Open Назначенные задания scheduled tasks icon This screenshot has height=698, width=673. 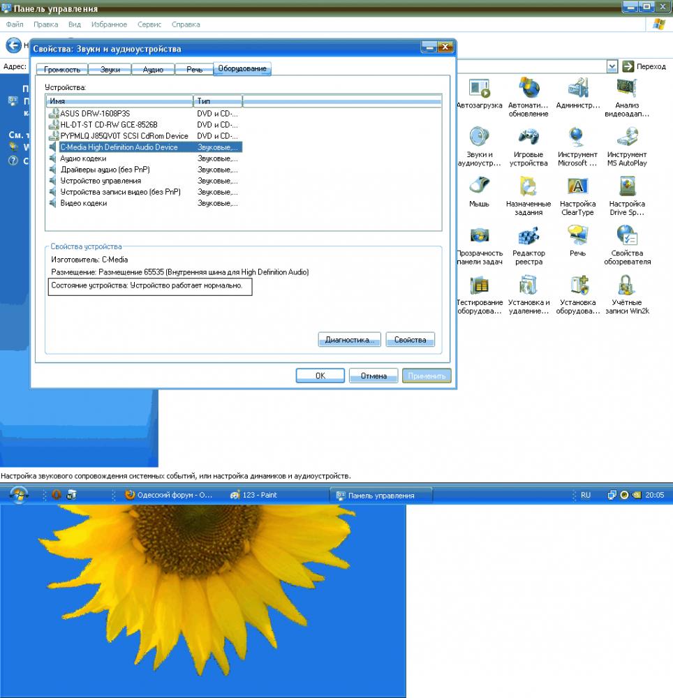528,187
